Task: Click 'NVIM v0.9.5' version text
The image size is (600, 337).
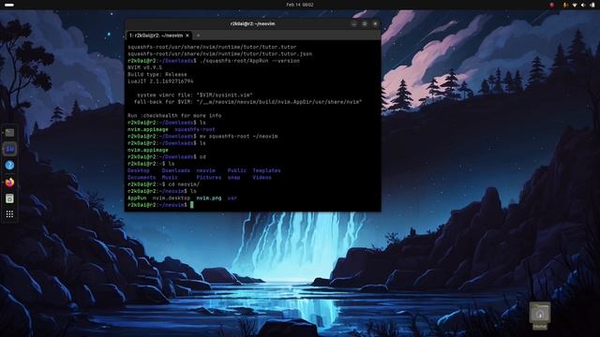Action: tap(144, 67)
